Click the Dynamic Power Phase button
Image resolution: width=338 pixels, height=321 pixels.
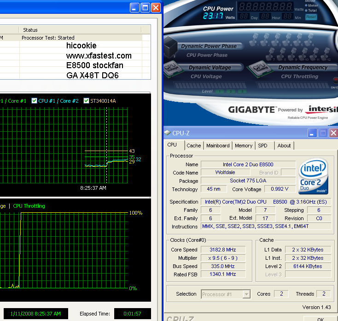click(209, 46)
